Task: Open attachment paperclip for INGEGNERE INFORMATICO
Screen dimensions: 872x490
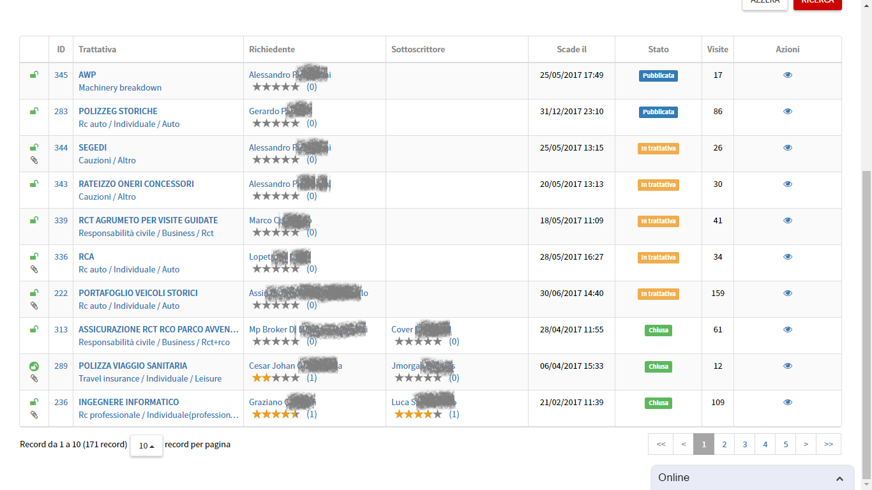Action: [34, 415]
